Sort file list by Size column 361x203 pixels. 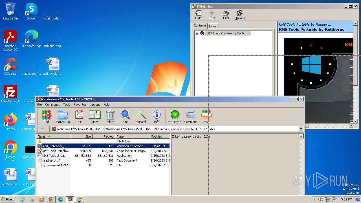click(81, 136)
